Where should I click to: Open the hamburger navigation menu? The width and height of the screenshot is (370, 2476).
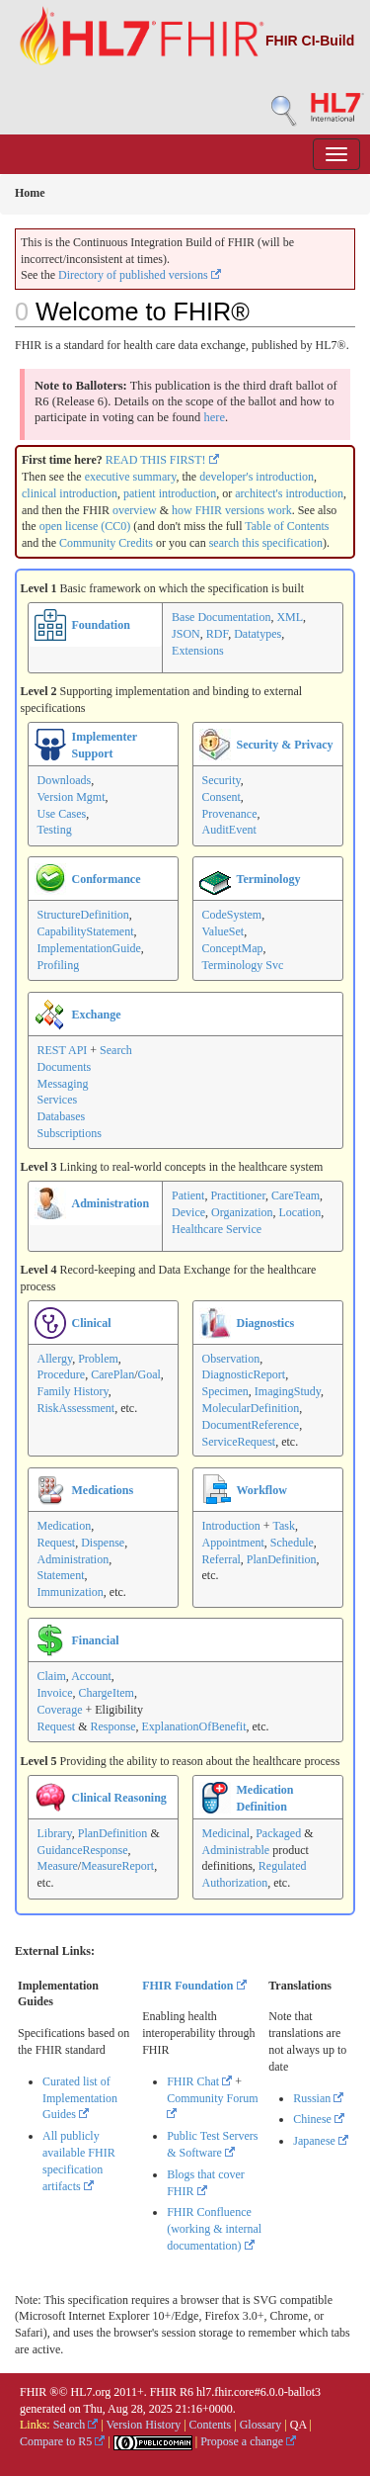(336, 154)
